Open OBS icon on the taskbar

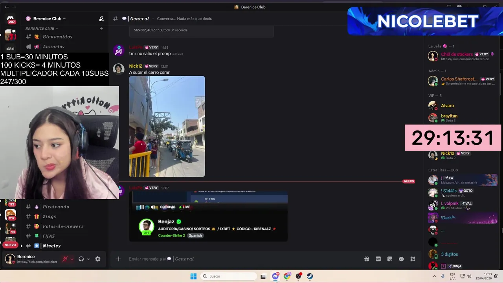(x=299, y=276)
